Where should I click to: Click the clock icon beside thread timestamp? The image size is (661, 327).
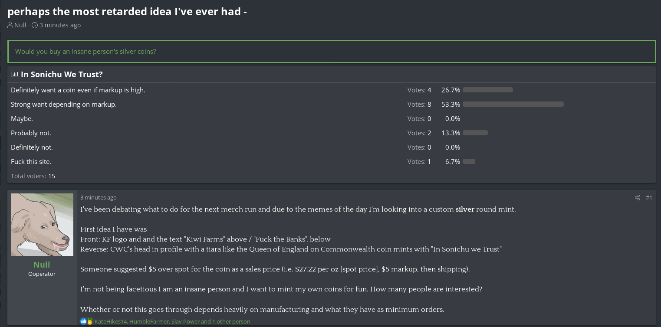point(35,25)
